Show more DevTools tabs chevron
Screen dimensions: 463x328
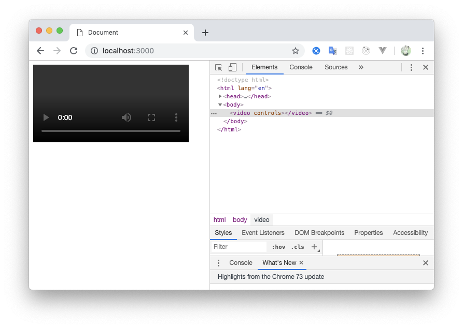click(361, 67)
